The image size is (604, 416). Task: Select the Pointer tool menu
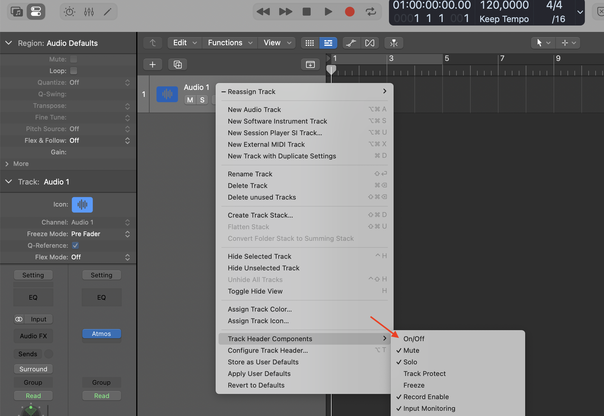pyautogui.click(x=543, y=43)
